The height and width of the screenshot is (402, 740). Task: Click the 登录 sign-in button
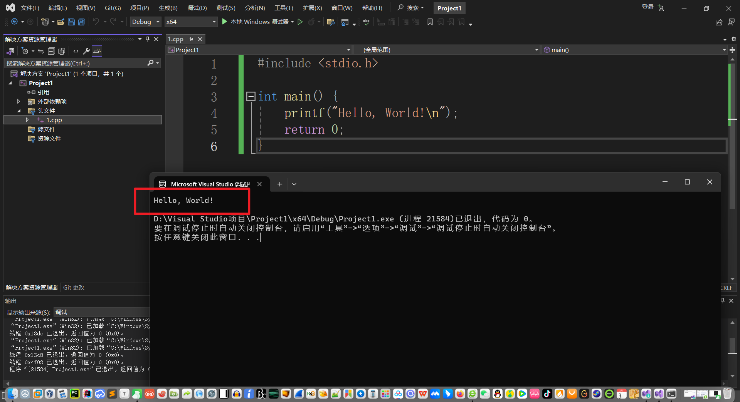point(647,7)
